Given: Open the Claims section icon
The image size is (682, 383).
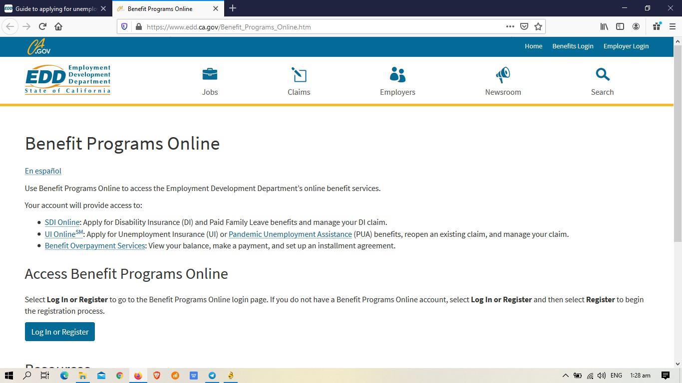Looking at the screenshot, I should tap(299, 75).
